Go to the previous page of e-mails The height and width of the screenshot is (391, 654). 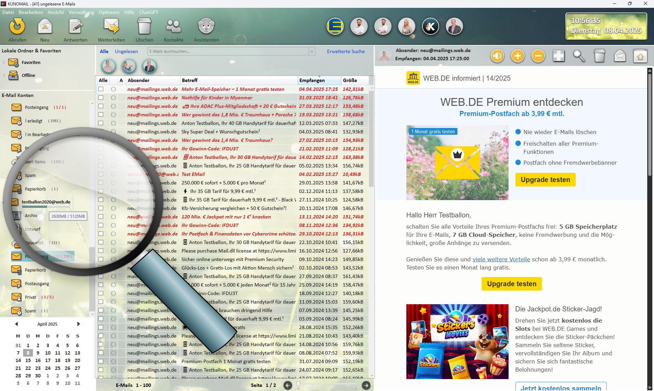click(288, 385)
